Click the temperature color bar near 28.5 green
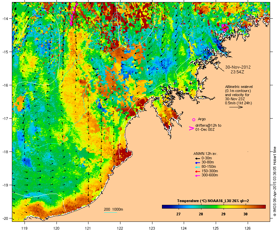This screenshot has width=279, height=231. [212, 207]
